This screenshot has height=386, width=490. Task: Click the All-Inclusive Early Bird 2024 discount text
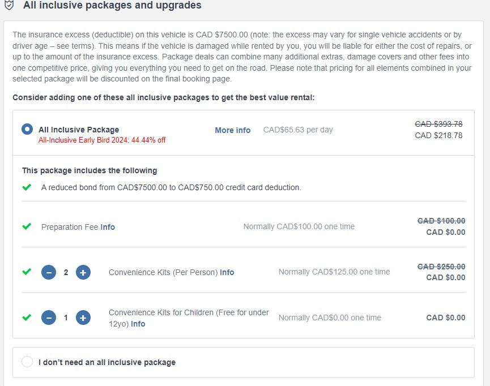pyautogui.click(x=102, y=140)
